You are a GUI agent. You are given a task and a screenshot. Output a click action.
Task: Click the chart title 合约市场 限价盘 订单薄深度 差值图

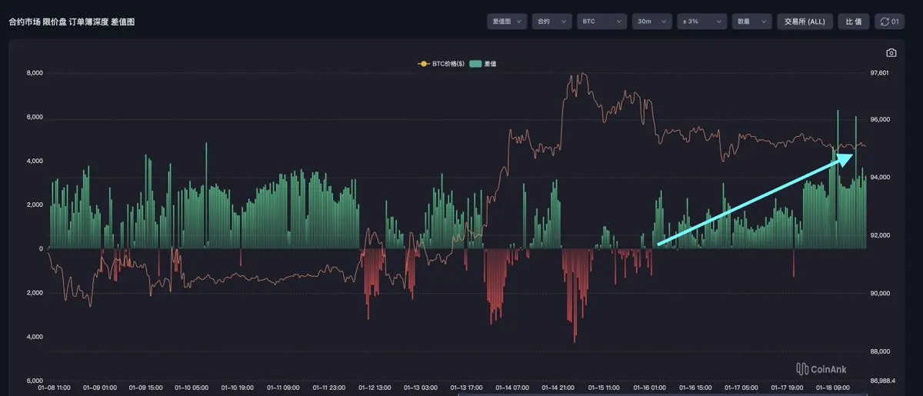(72, 22)
